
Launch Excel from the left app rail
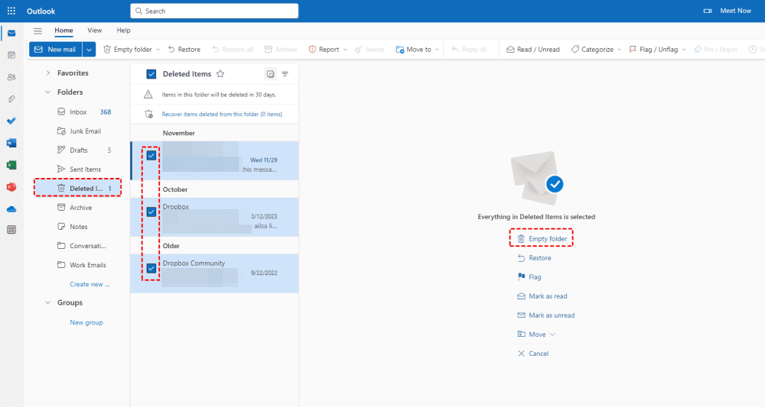click(x=11, y=165)
